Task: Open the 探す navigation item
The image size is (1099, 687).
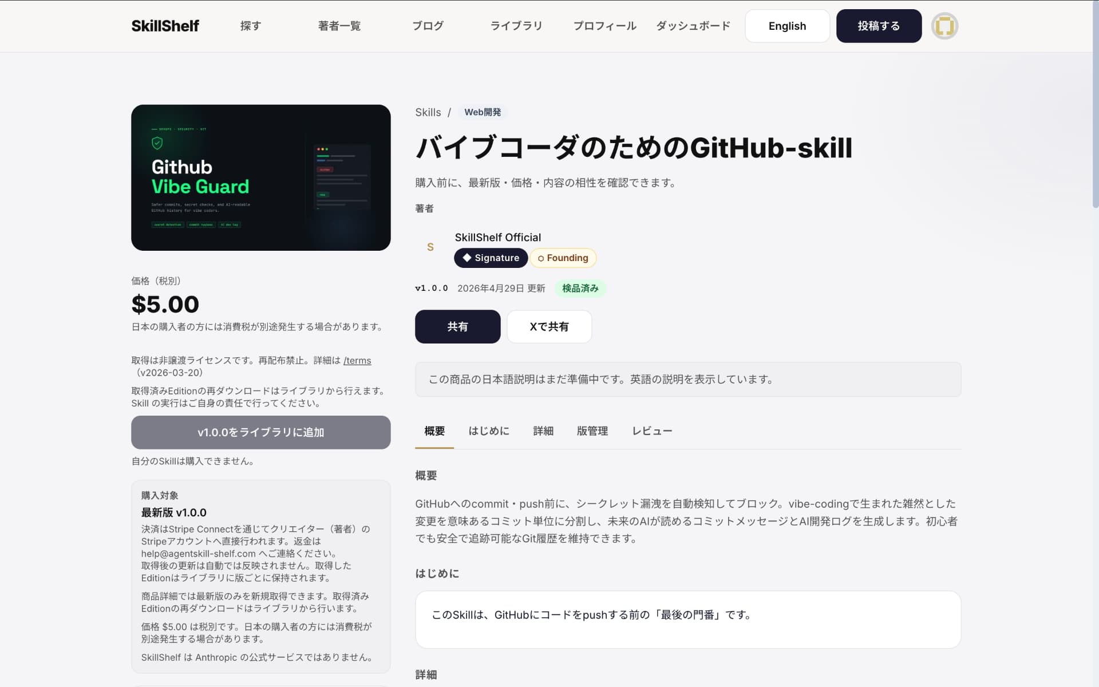Action: pyautogui.click(x=251, y=26)
